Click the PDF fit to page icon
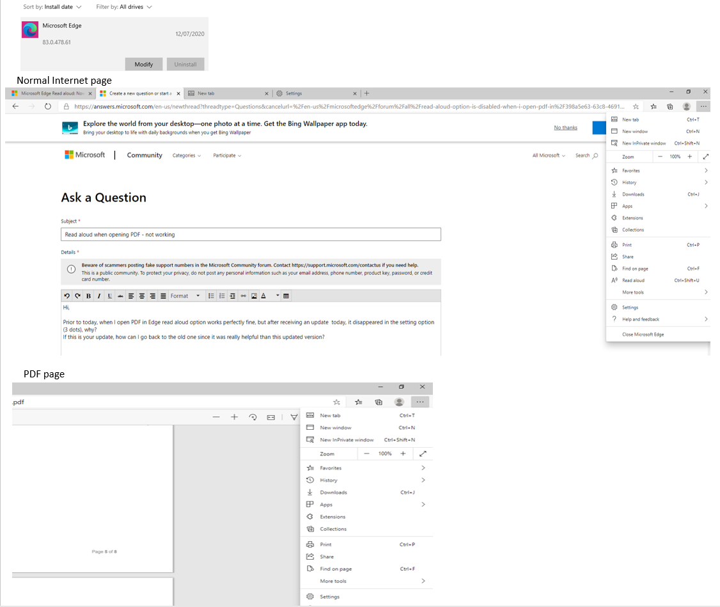 (x=271, y=417)
